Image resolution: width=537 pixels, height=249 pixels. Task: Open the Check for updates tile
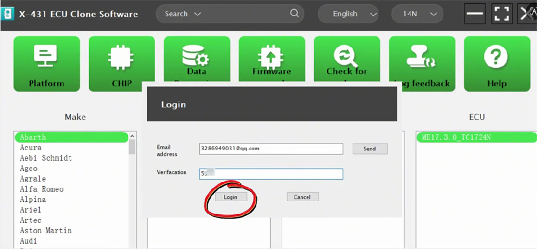pyautogui.click(x=347, y=59)
